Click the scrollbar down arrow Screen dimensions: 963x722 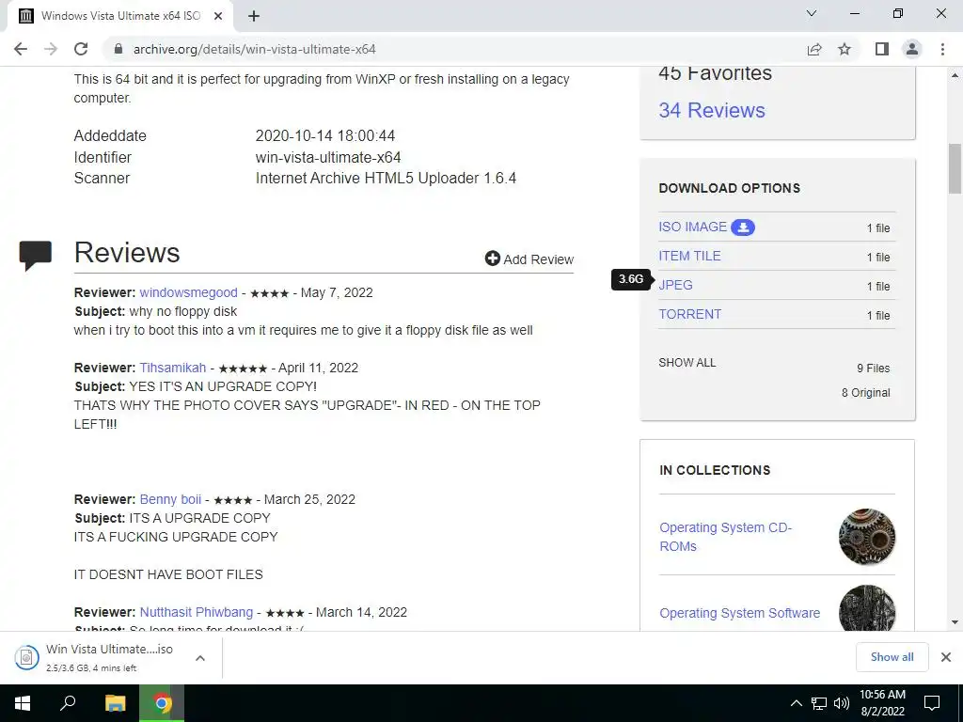[955, 622]
